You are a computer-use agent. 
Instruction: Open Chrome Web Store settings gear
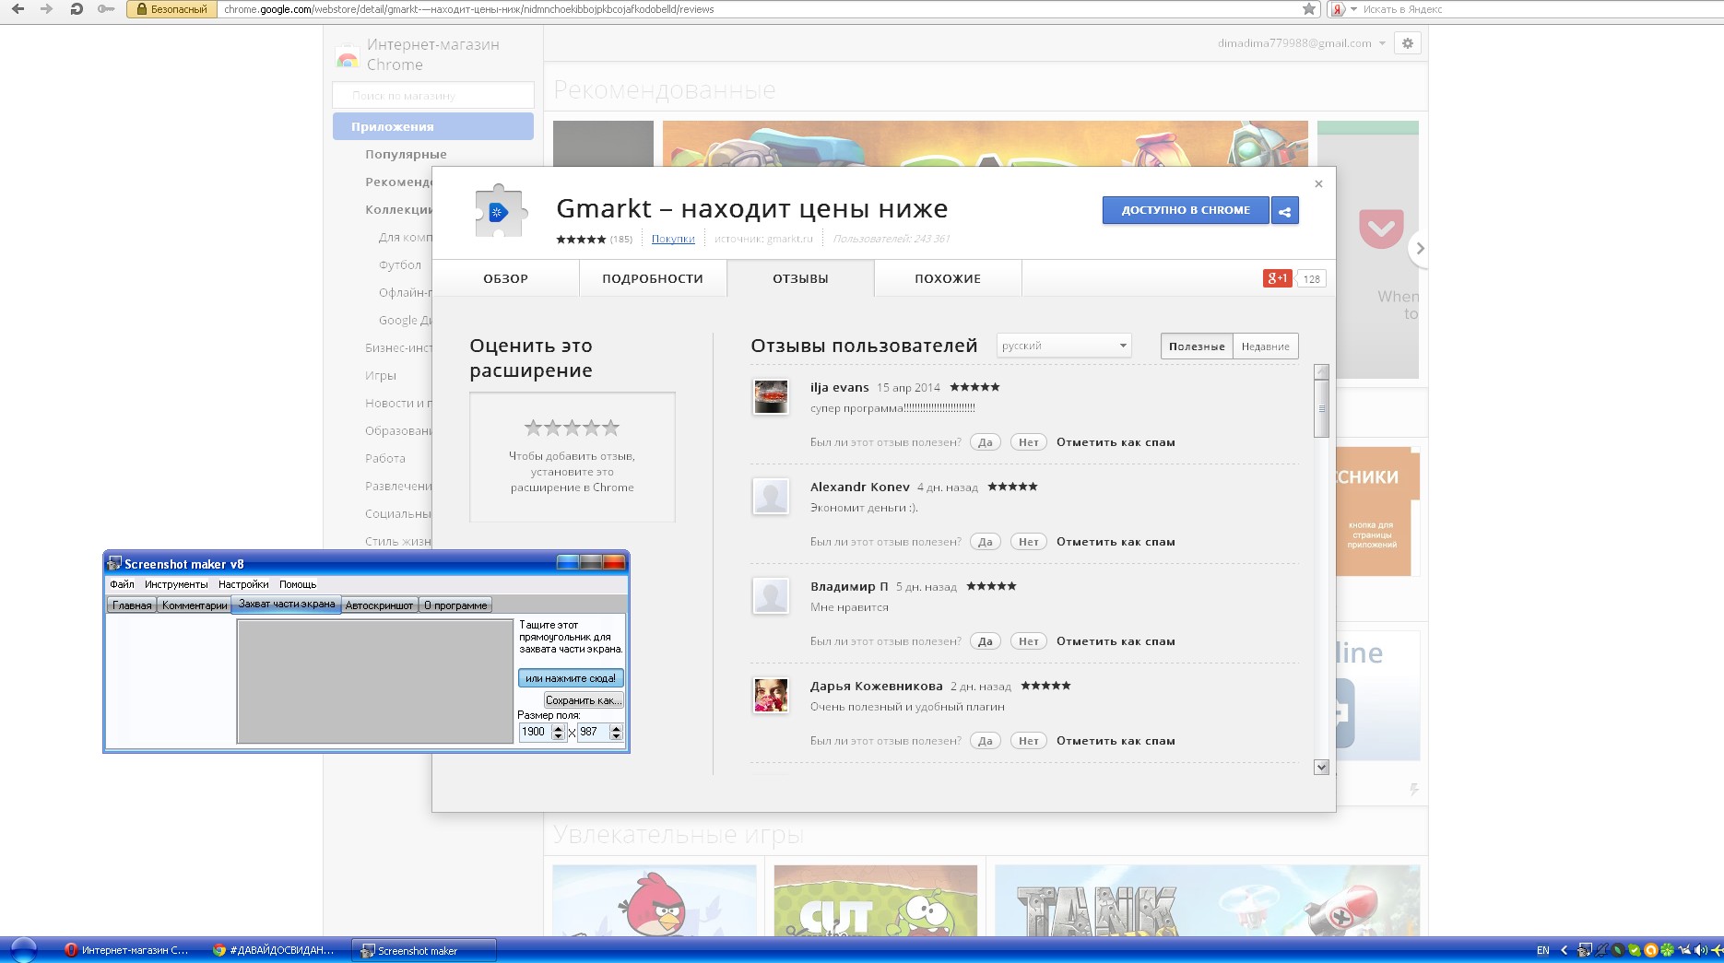coord(1407,43)
